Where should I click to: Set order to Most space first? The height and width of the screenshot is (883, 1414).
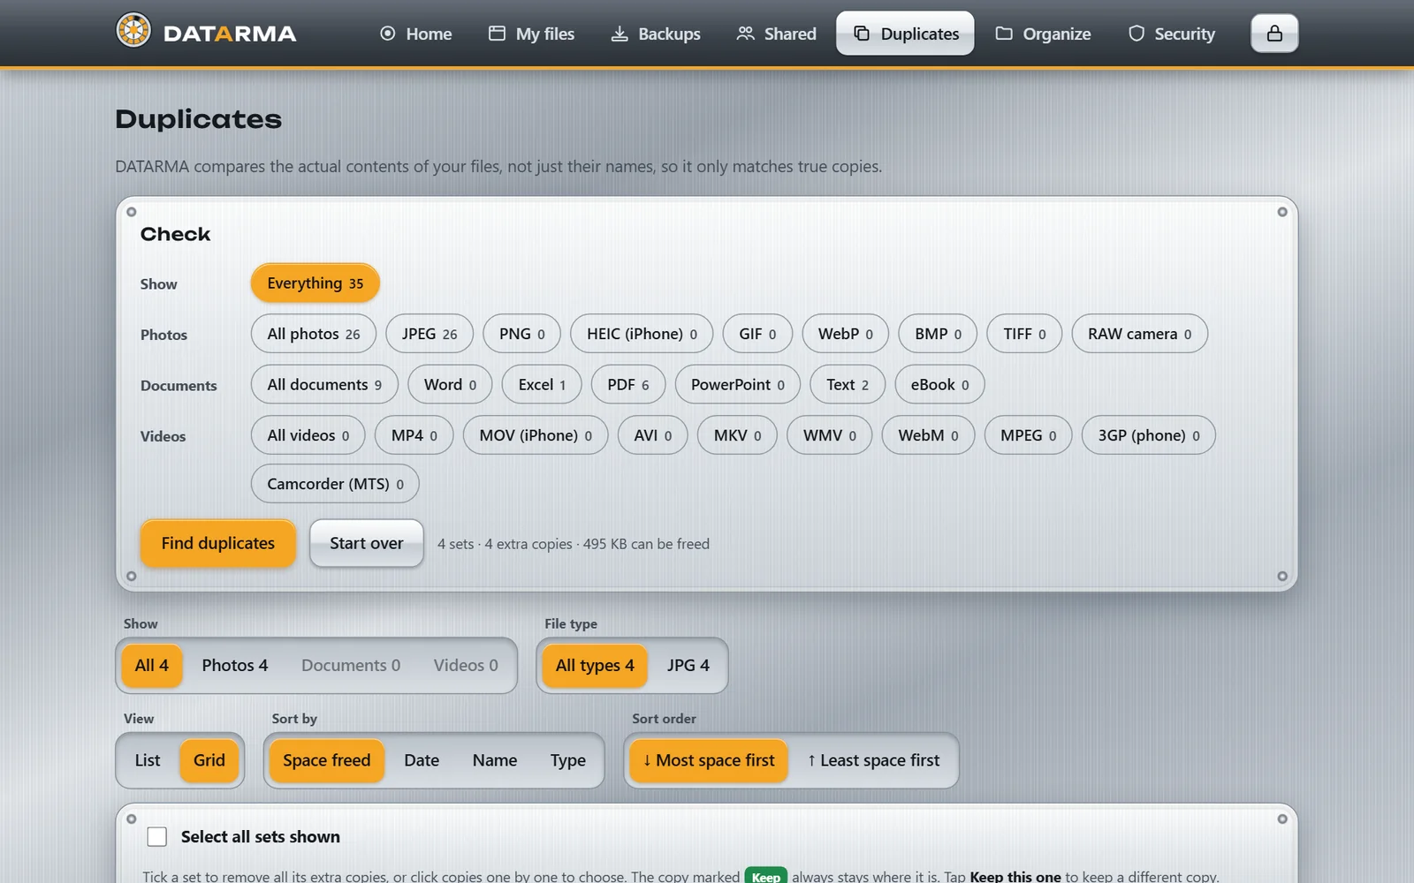coord(709,760)
